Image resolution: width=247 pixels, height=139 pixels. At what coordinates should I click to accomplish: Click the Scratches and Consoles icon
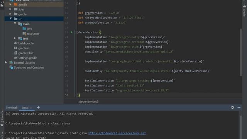11,68
